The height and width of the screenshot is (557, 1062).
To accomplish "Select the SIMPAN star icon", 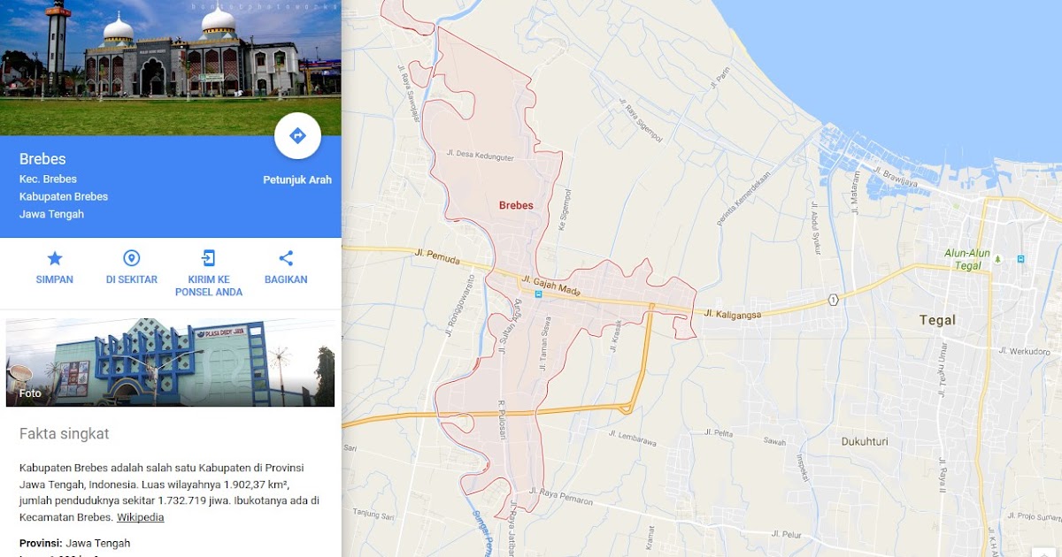I will 54,258.
